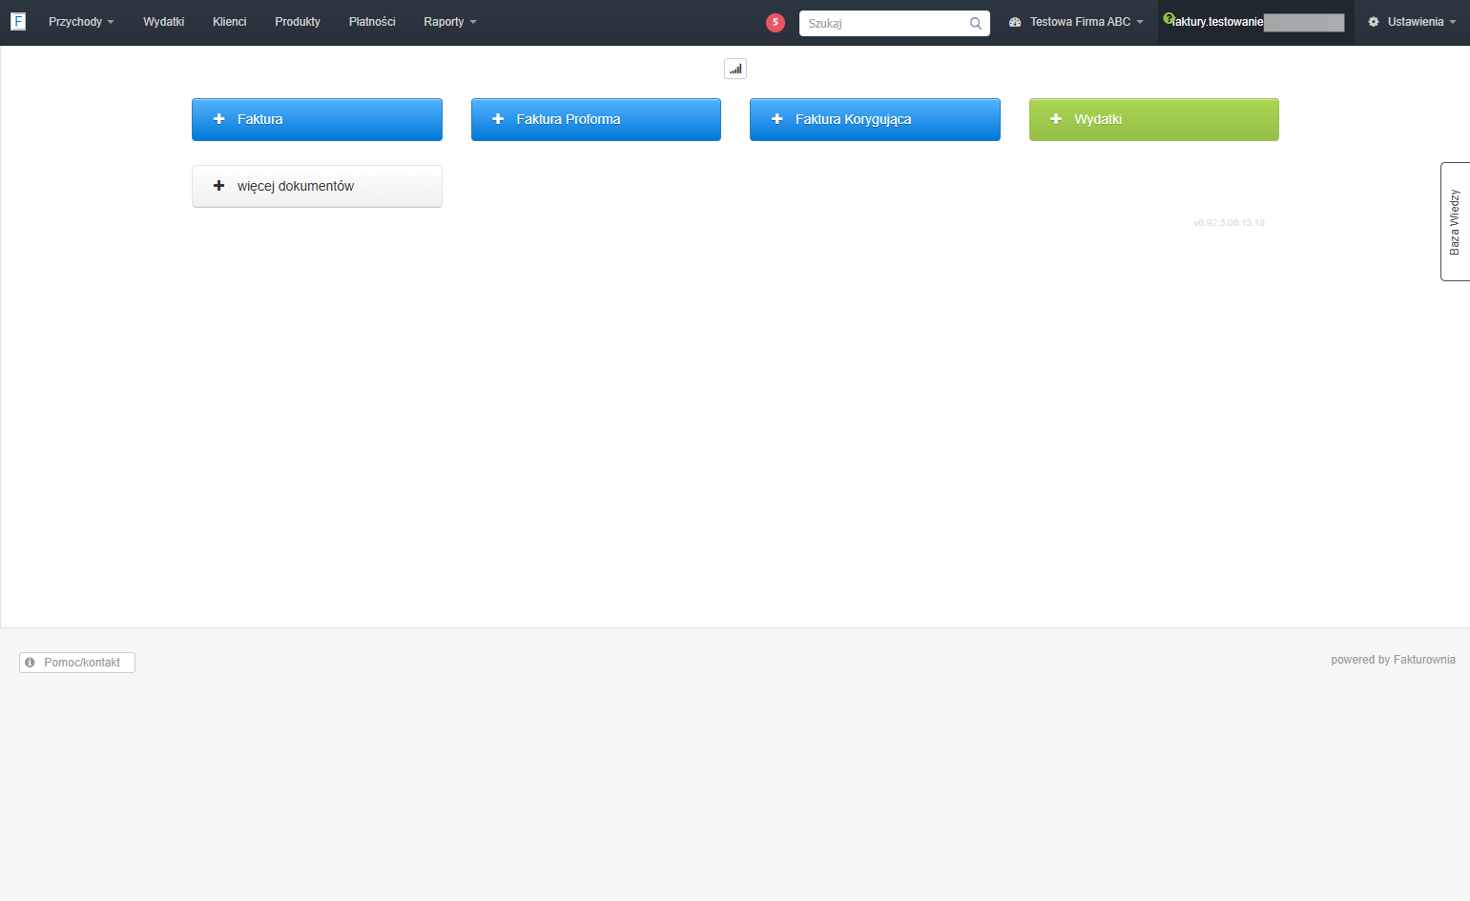Click the magnifier icon in the search box
Viewport: 1470px width, 901px height.
pyautogui.click(x=975, y=23)
